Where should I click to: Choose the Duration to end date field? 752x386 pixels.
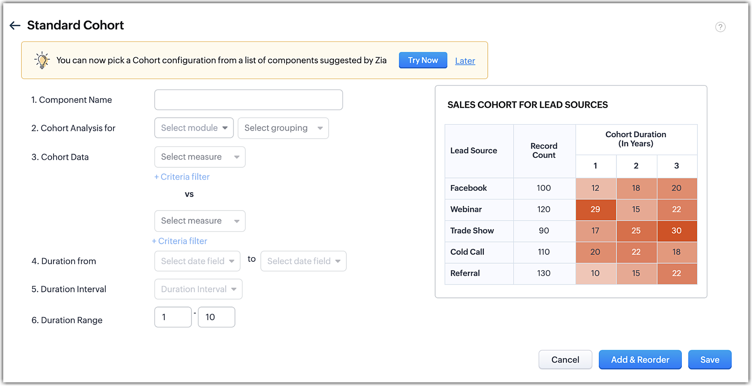tap(303, 261)
